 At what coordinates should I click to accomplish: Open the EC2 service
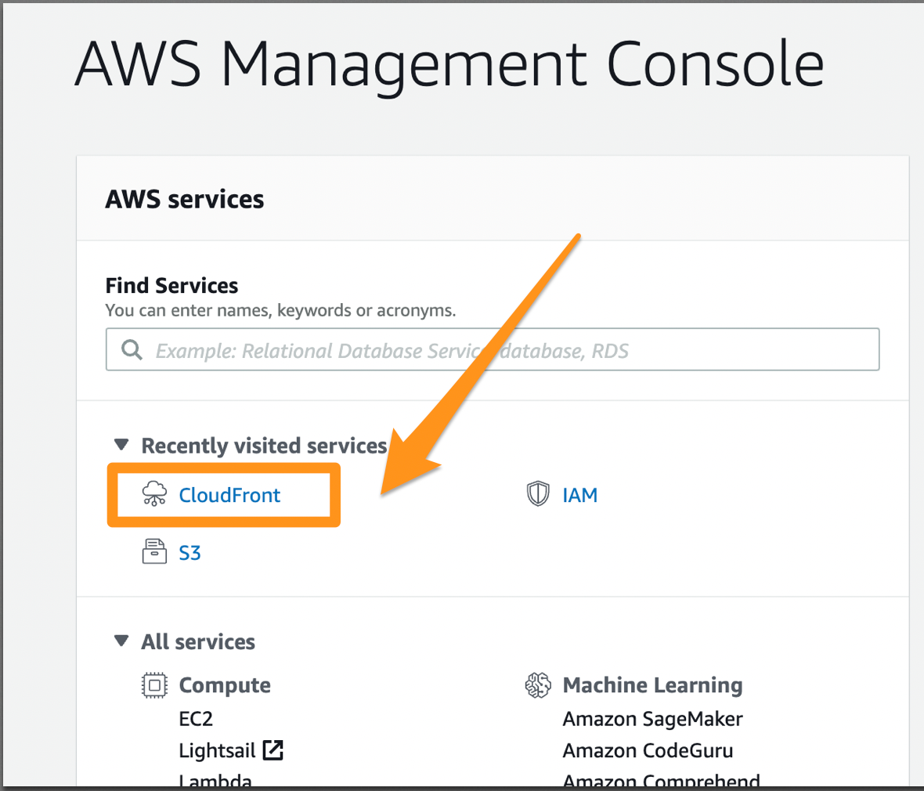(196, 719)
